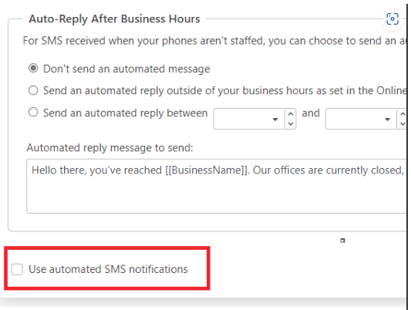Increase the second time using up stepper arrow

403,114
